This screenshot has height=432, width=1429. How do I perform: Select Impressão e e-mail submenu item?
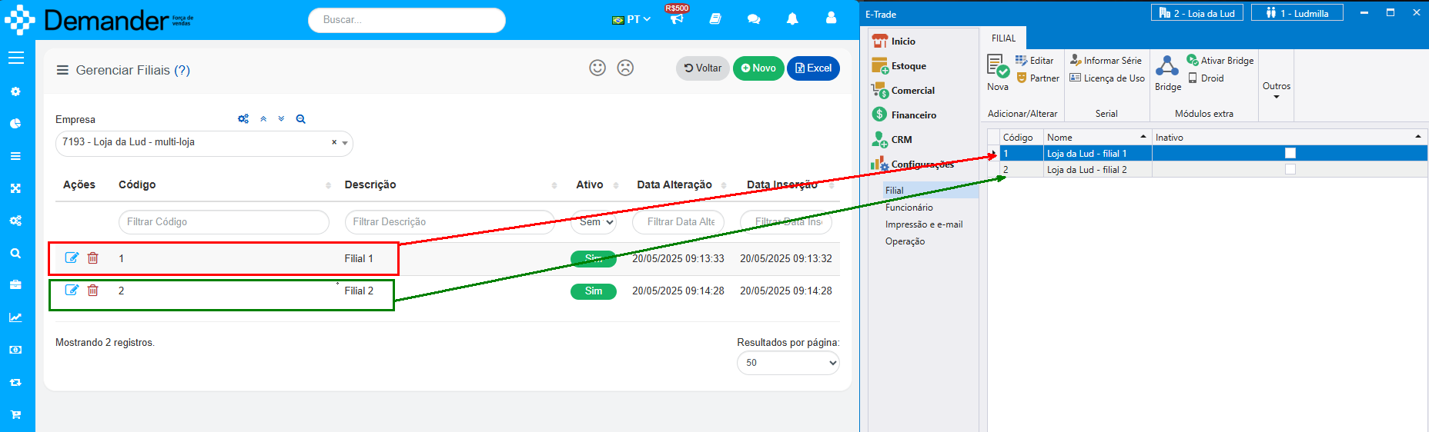[924, 224]
